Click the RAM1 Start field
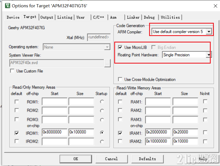 [x=158, y=102]
